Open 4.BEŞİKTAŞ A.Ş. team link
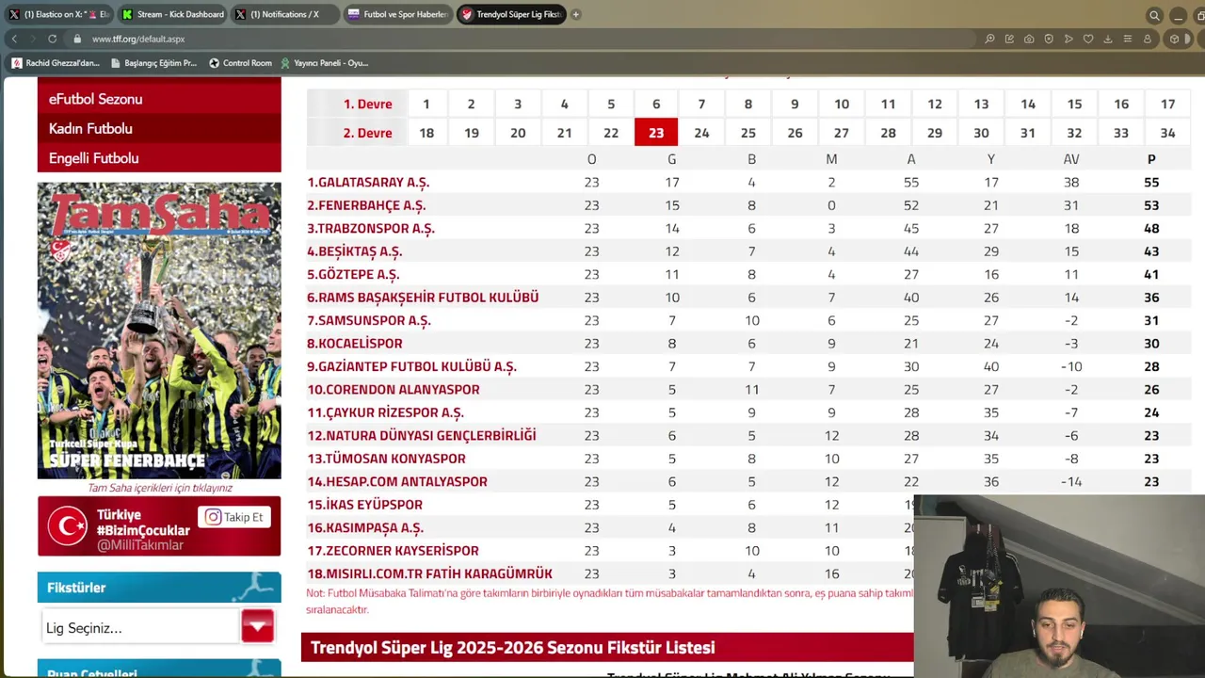 355,251
